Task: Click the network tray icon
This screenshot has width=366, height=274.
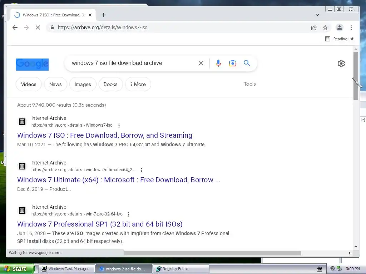Action: [x=339, y=269]
